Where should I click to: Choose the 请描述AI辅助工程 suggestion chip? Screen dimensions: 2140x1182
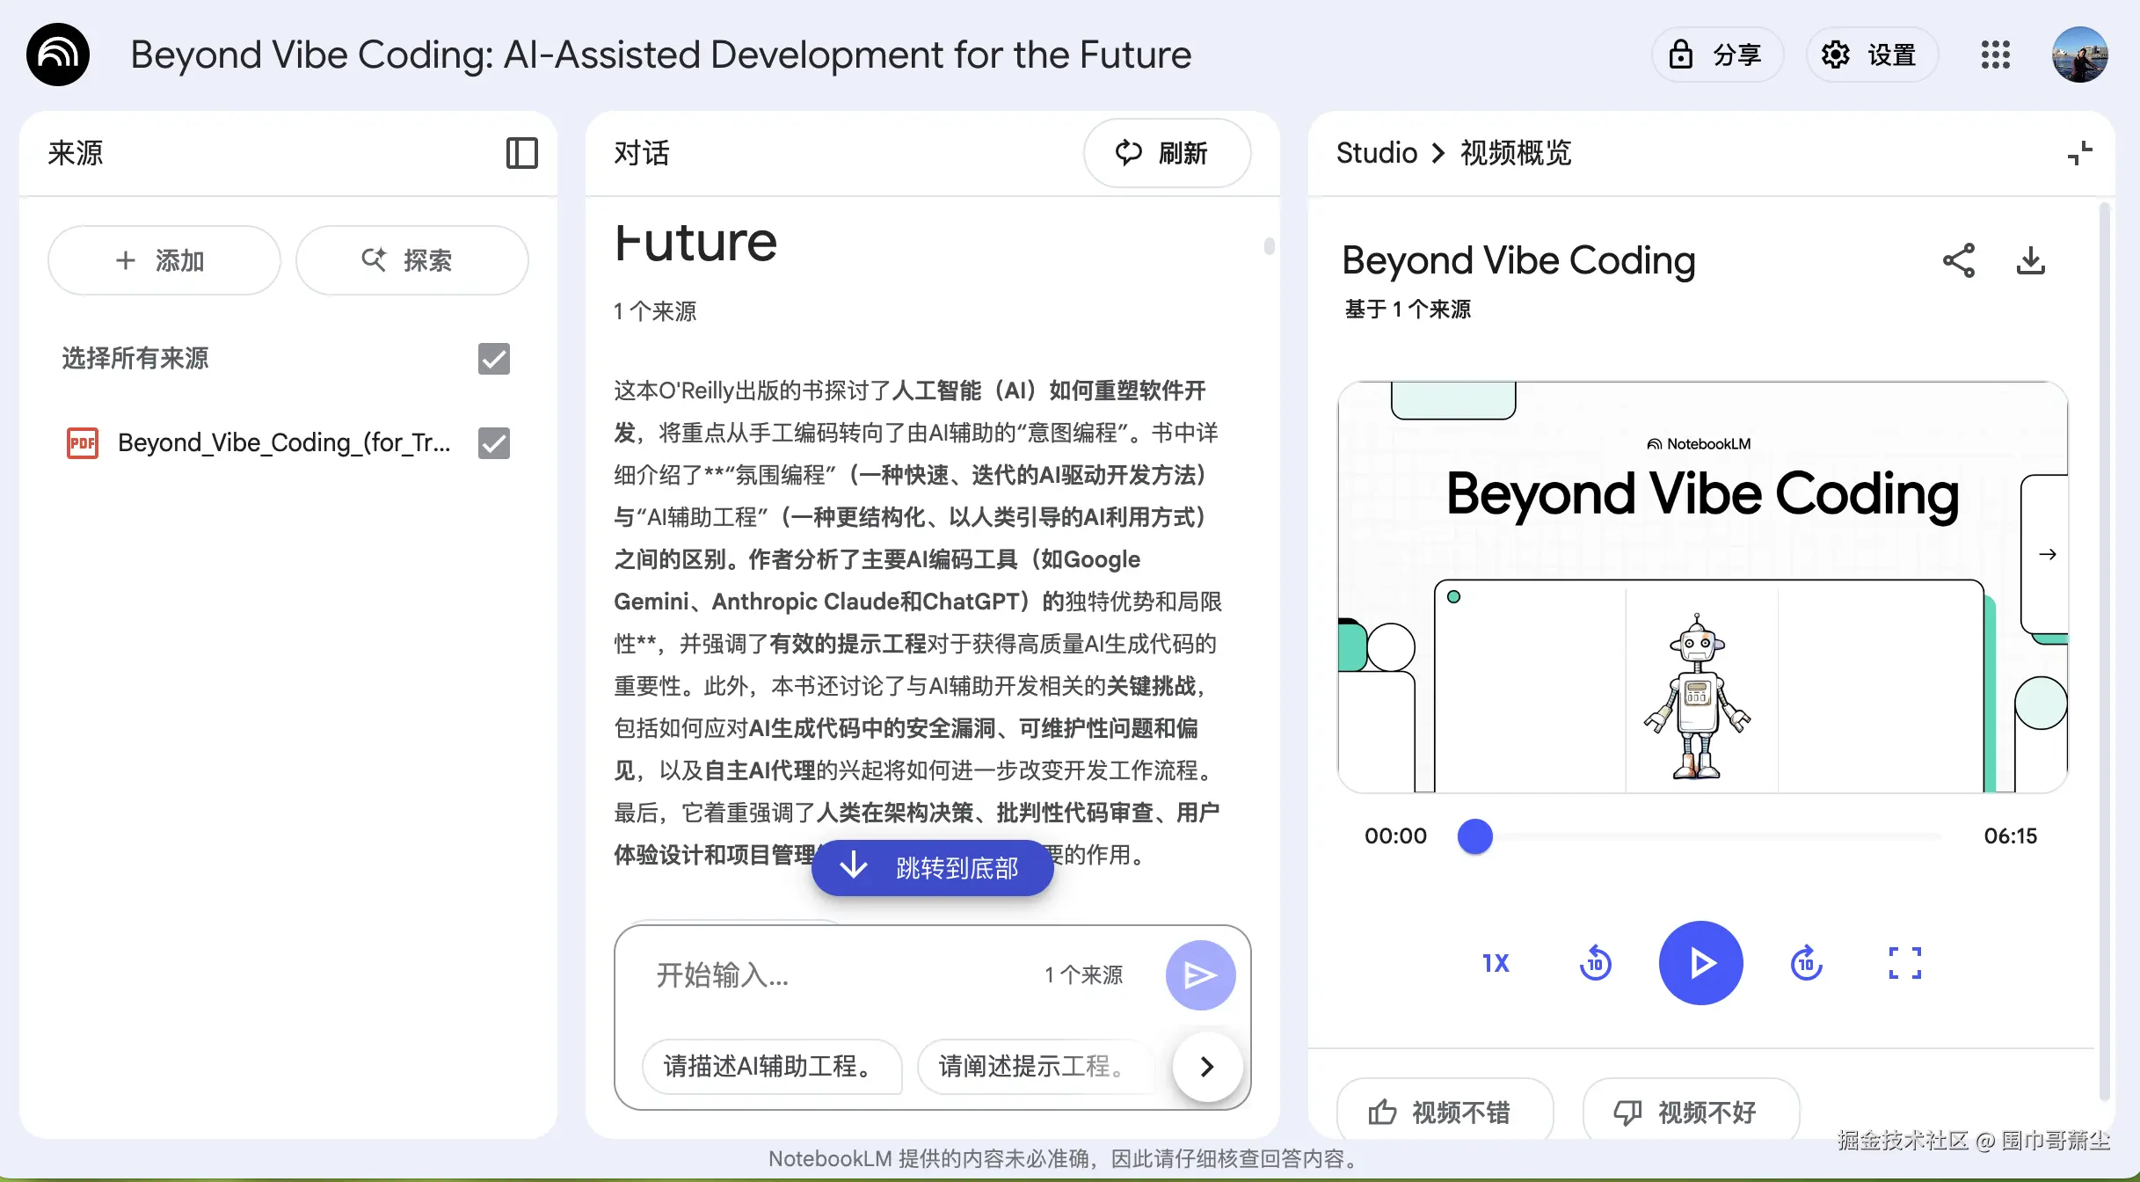click(x=771, y=1066)
